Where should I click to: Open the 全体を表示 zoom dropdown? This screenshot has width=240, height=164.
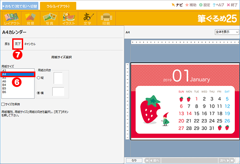click(x=226, y=32)
